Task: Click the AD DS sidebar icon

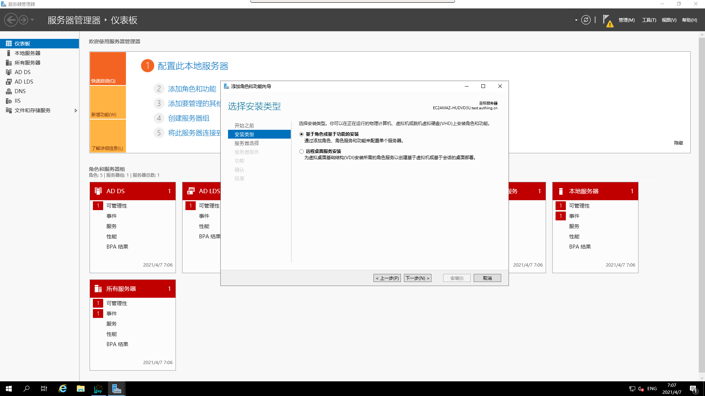Action: [x=9, y=72]
